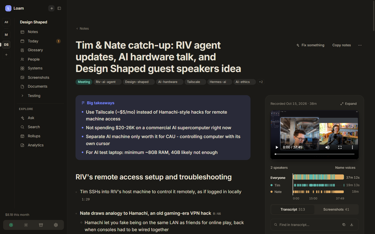Create a new note with the plus icon
The width and height of the screenshot is (375, 234).
pos(52,8)
